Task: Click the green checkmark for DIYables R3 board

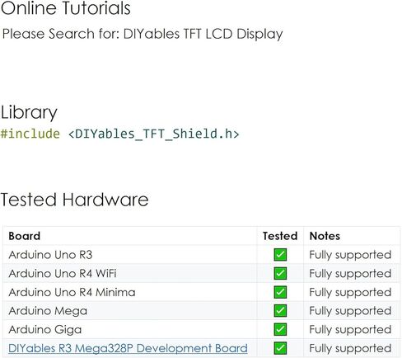Action: [280, 348]
